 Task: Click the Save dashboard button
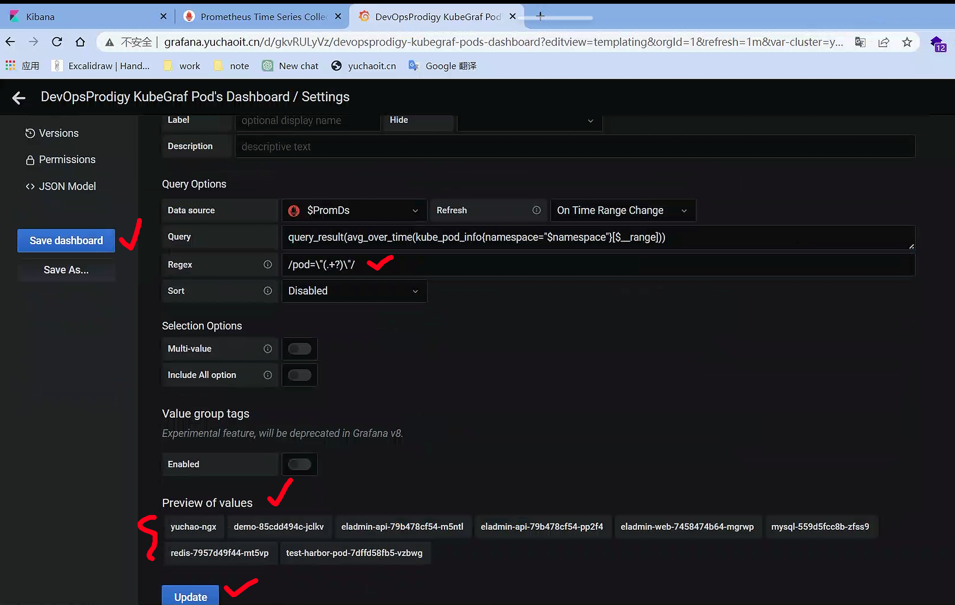click(66, 241)
